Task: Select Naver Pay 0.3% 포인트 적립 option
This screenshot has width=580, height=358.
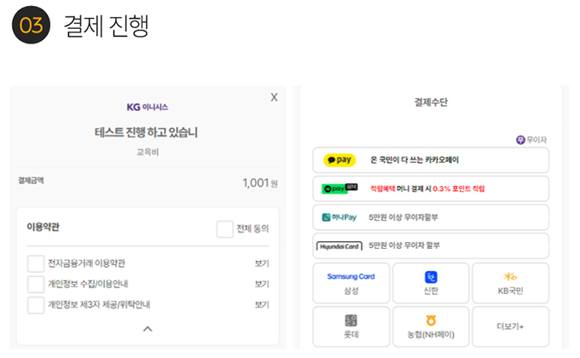Action: tap(431, 188)
